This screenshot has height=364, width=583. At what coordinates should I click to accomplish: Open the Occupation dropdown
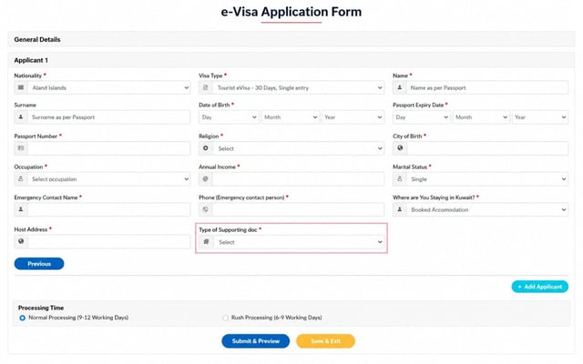pyautogui.click(x=102, y=179)
